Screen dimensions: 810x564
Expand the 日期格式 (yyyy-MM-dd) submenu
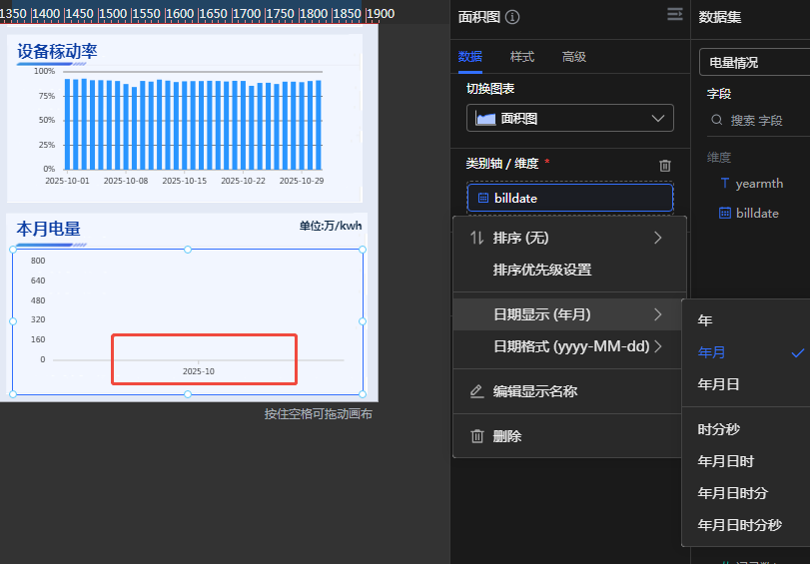pos(658,346)
